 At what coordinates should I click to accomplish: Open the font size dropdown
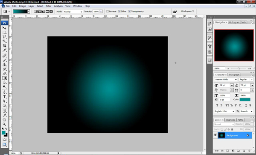[232, 85]
